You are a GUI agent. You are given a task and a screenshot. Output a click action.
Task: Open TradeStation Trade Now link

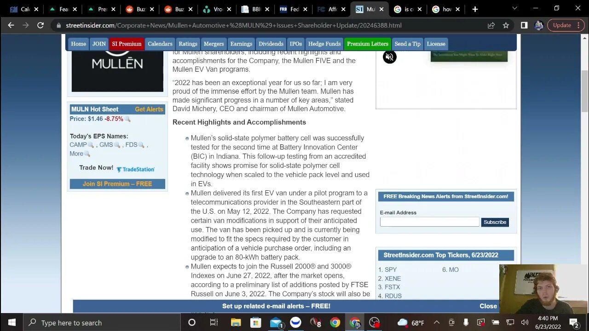(135, 169)
